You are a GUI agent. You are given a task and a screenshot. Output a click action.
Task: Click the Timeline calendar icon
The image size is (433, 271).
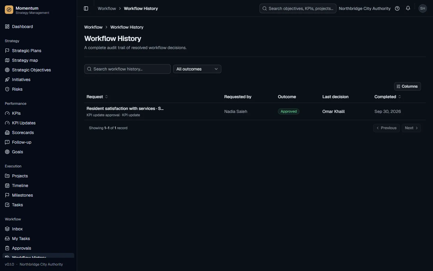7,185
